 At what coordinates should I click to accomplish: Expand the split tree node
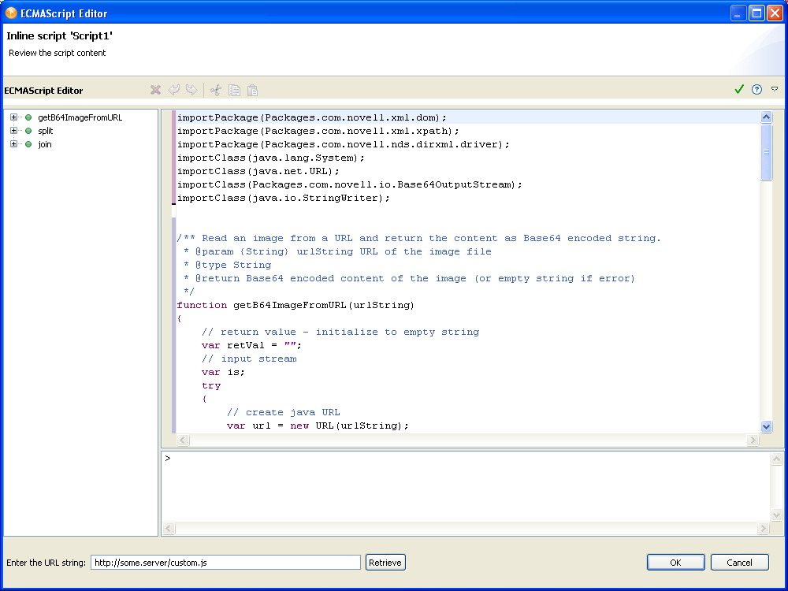(13, 131)
